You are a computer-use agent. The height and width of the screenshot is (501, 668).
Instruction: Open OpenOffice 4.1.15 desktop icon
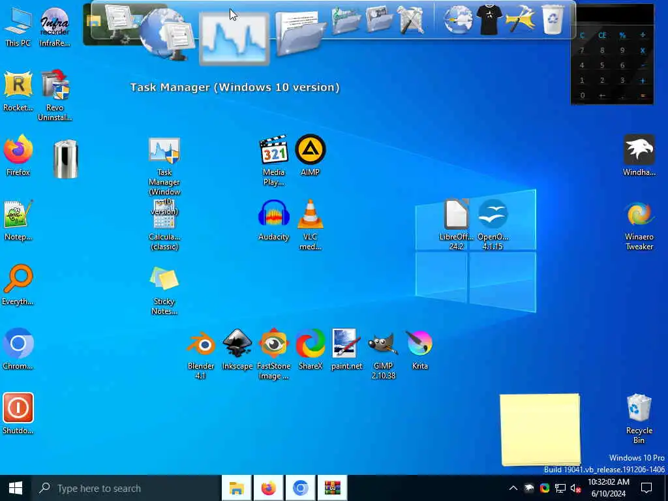pyautogui.click(x=493, y=224)
